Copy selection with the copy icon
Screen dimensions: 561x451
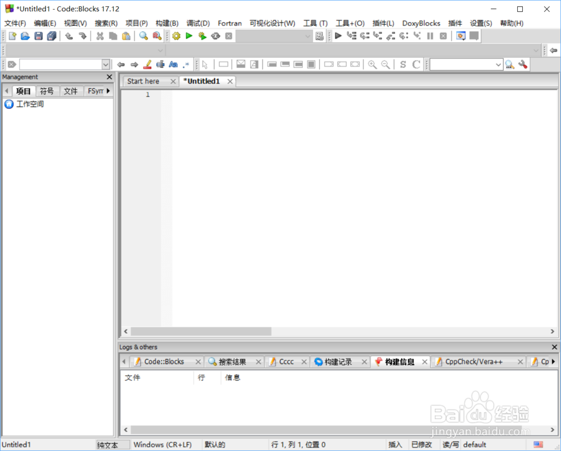tap(113, 36)
